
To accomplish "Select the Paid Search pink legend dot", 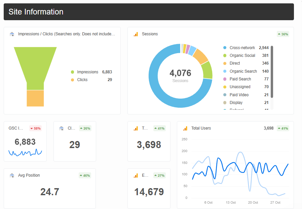I will 225,79.
